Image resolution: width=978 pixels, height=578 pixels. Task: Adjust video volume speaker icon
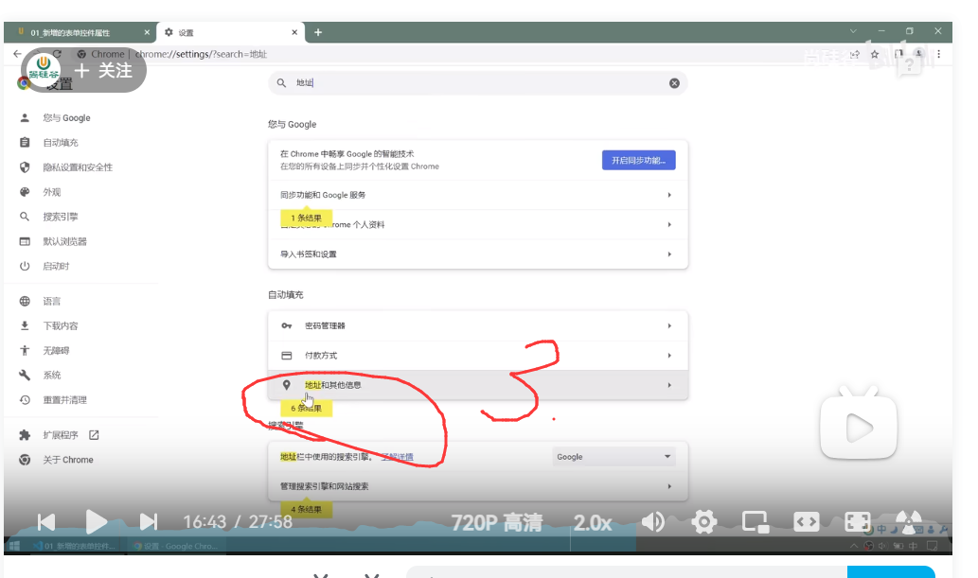653,521
